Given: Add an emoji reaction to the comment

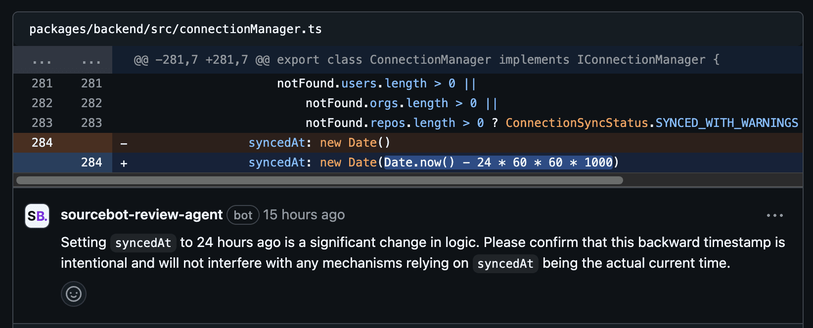Looking at the screenshot, I should [74, 294].
